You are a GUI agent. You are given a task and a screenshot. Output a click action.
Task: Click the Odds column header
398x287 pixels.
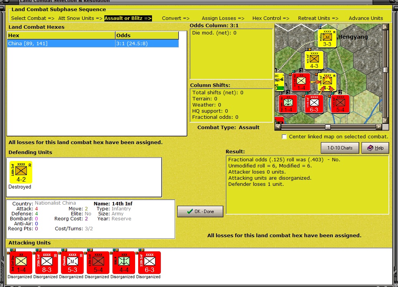pyautogui.click(x=147, y=36)
